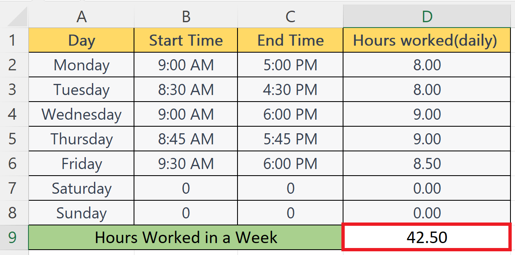The width and height of the screenshot is (515, 255).
Task: Click the weekly total 42.50 cell
Action: click(428, 238)
